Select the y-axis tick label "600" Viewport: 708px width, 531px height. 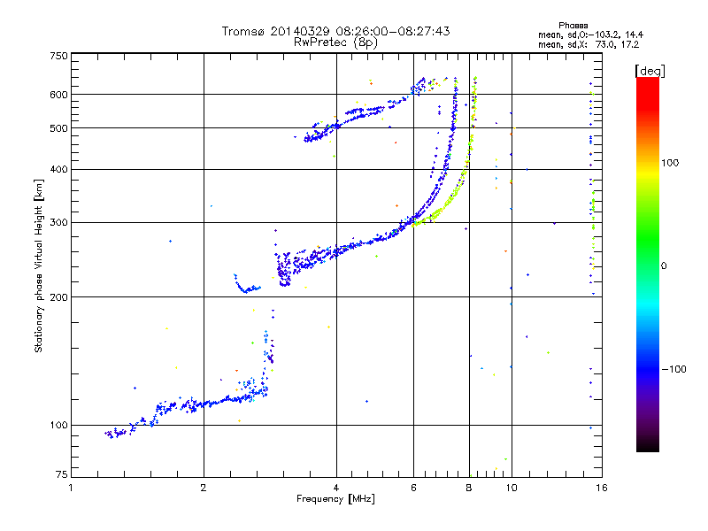(x=58, y=95)
